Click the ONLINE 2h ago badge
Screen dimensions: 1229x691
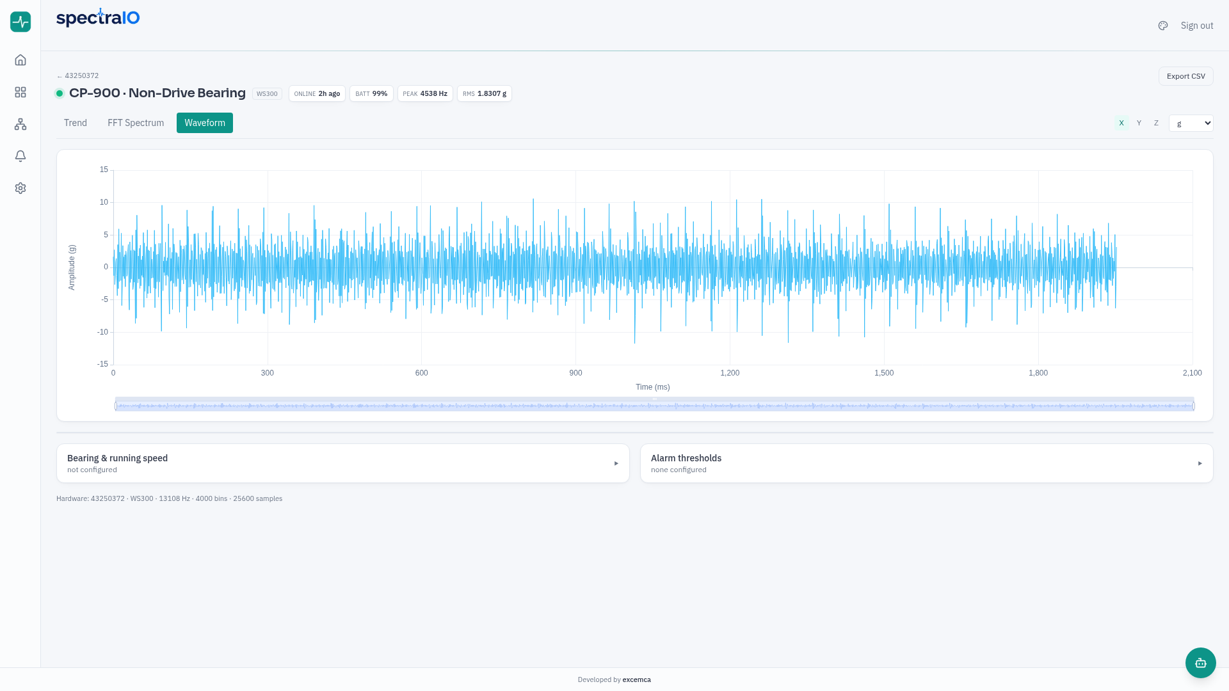point(317,93)
